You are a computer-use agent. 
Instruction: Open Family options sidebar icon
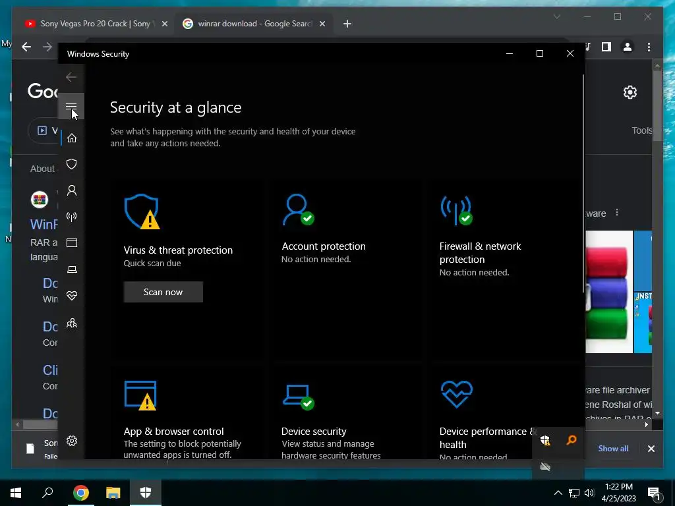72,323
